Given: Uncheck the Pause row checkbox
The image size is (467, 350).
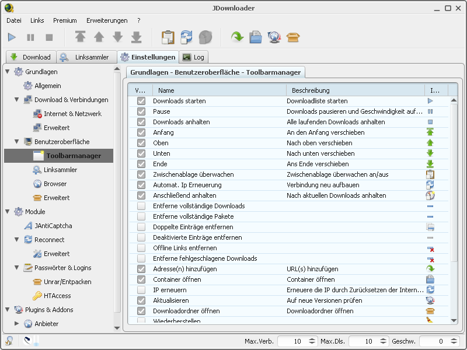Looking at the screenshot, I should click(x=141, y=111).
